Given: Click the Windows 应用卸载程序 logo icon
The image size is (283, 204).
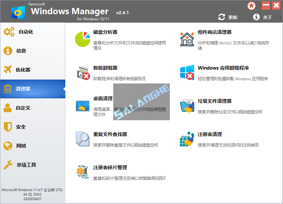Looking at the screenshot, I should tap(187, 72).
